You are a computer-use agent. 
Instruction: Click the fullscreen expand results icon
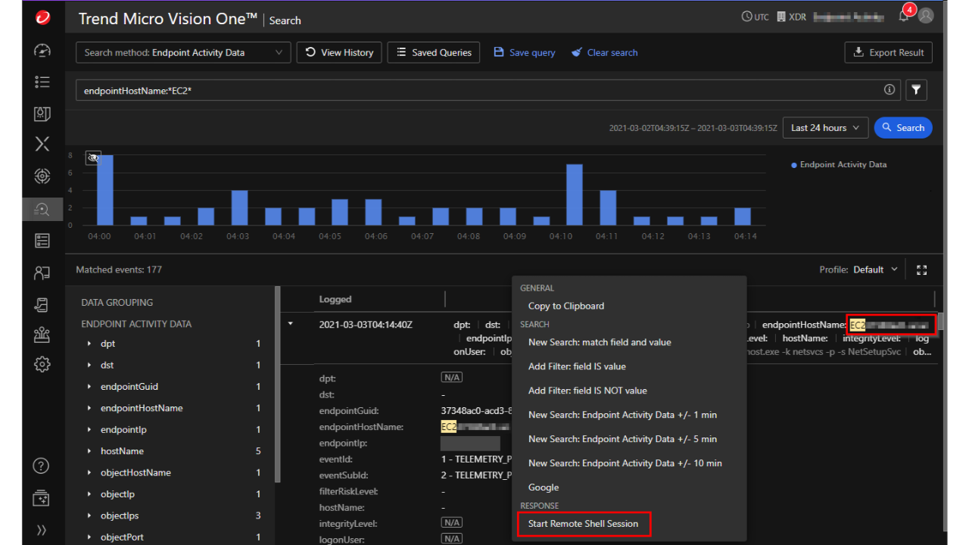point(921,269)
